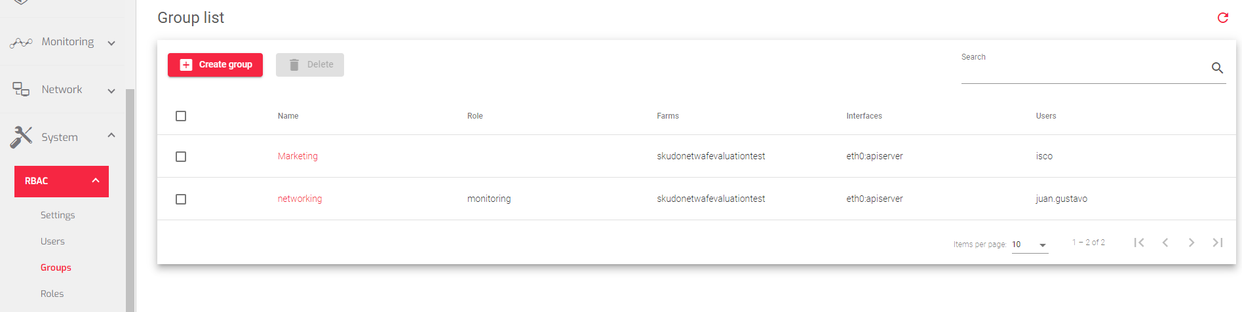Open the items per page dropdown
Screen dimensions: 1242x312
[x=1030, y=244]
